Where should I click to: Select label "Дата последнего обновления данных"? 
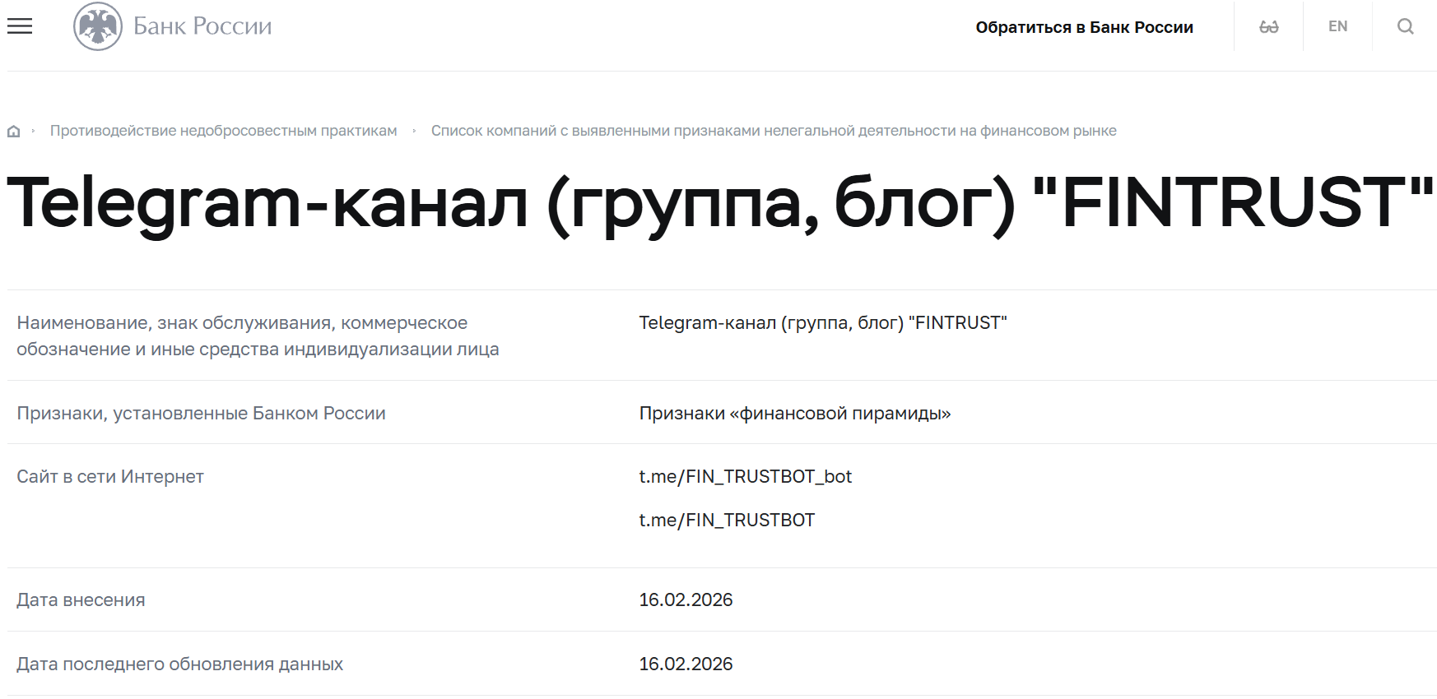pyautogui.click(x=179, y=664)
